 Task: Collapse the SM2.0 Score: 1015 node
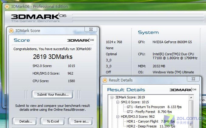(x=118, y=102)
